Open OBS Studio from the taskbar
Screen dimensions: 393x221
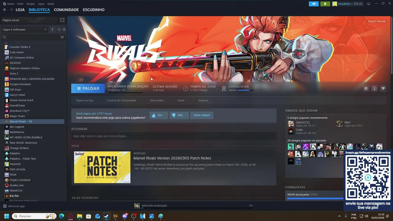click(x=134, y=216)
